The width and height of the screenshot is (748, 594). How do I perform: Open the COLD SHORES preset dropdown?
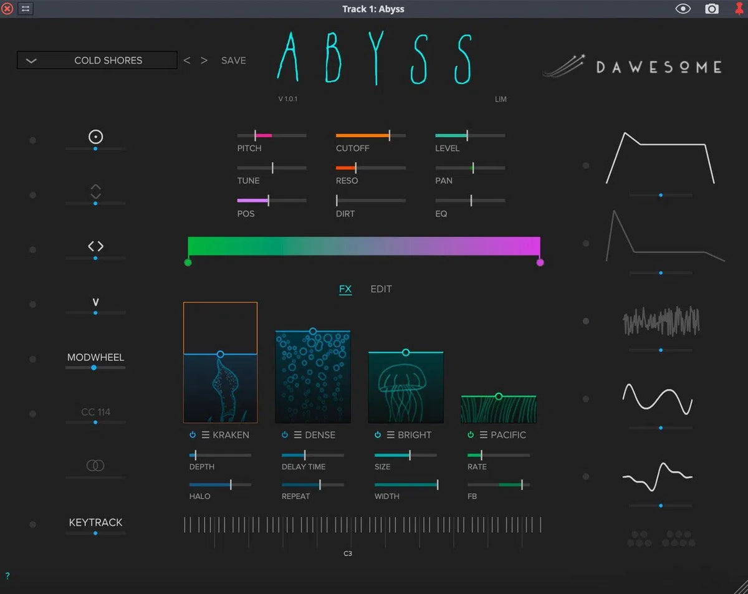point(97,60)
